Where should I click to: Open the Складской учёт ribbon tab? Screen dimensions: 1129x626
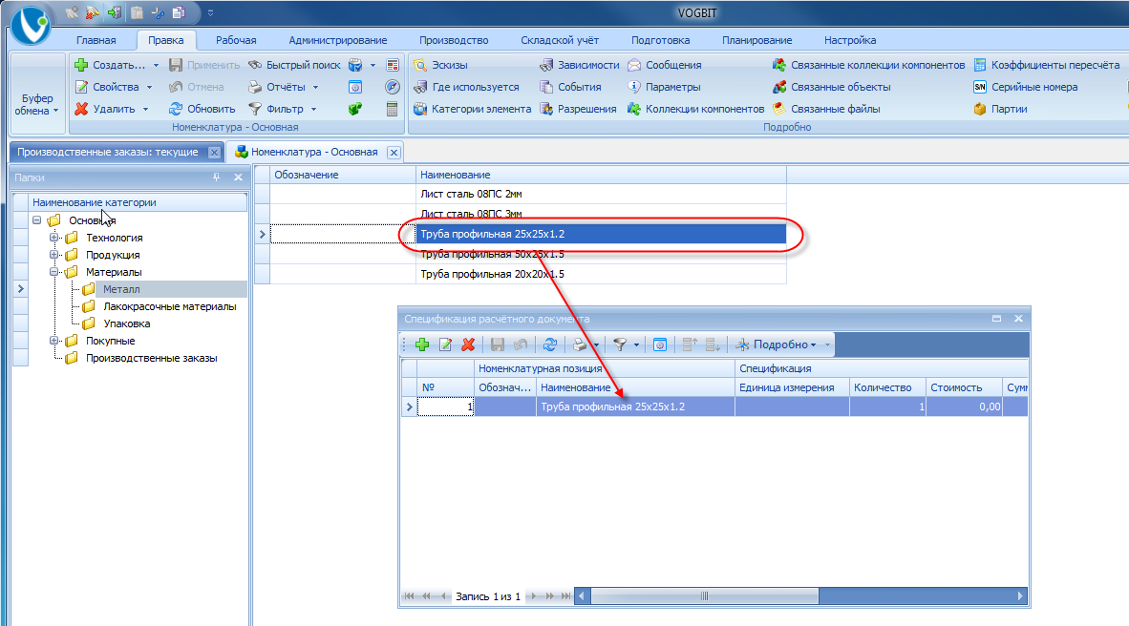click(x=560, y=40)
